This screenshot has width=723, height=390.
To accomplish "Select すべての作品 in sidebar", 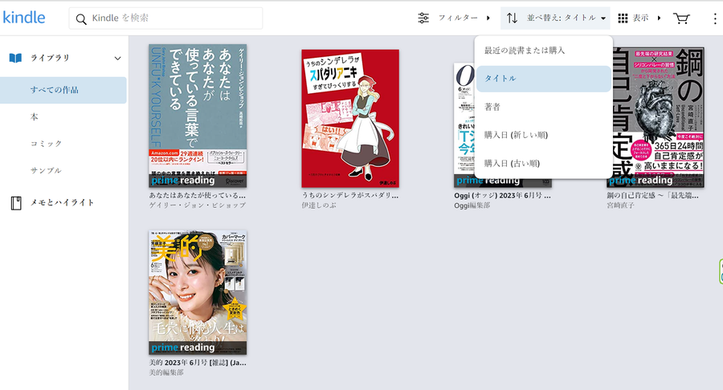I will pos(63,90).
